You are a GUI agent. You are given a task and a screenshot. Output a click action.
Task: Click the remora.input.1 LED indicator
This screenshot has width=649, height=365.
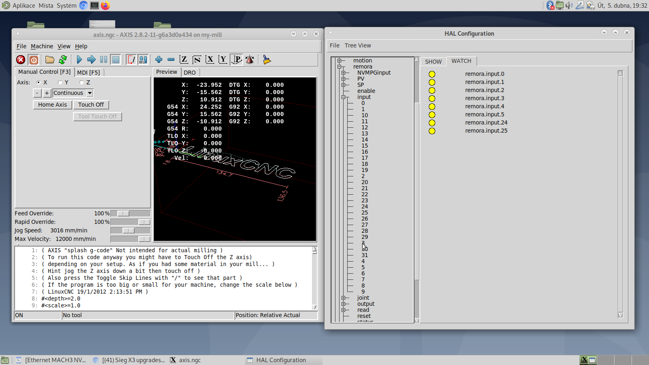coord(432,82)
